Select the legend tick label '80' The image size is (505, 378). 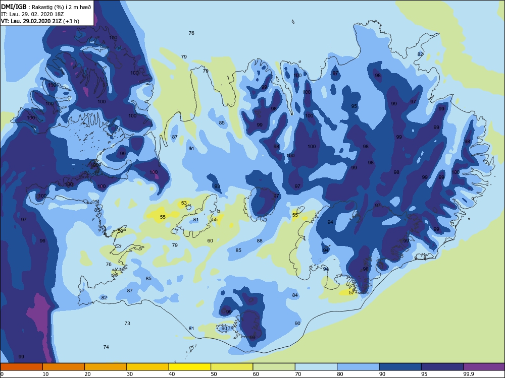(340, 374)
